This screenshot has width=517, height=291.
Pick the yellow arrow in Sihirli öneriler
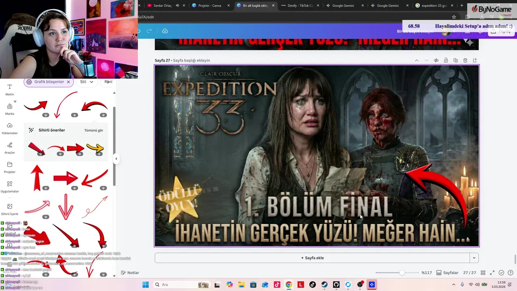click(95, 148)
